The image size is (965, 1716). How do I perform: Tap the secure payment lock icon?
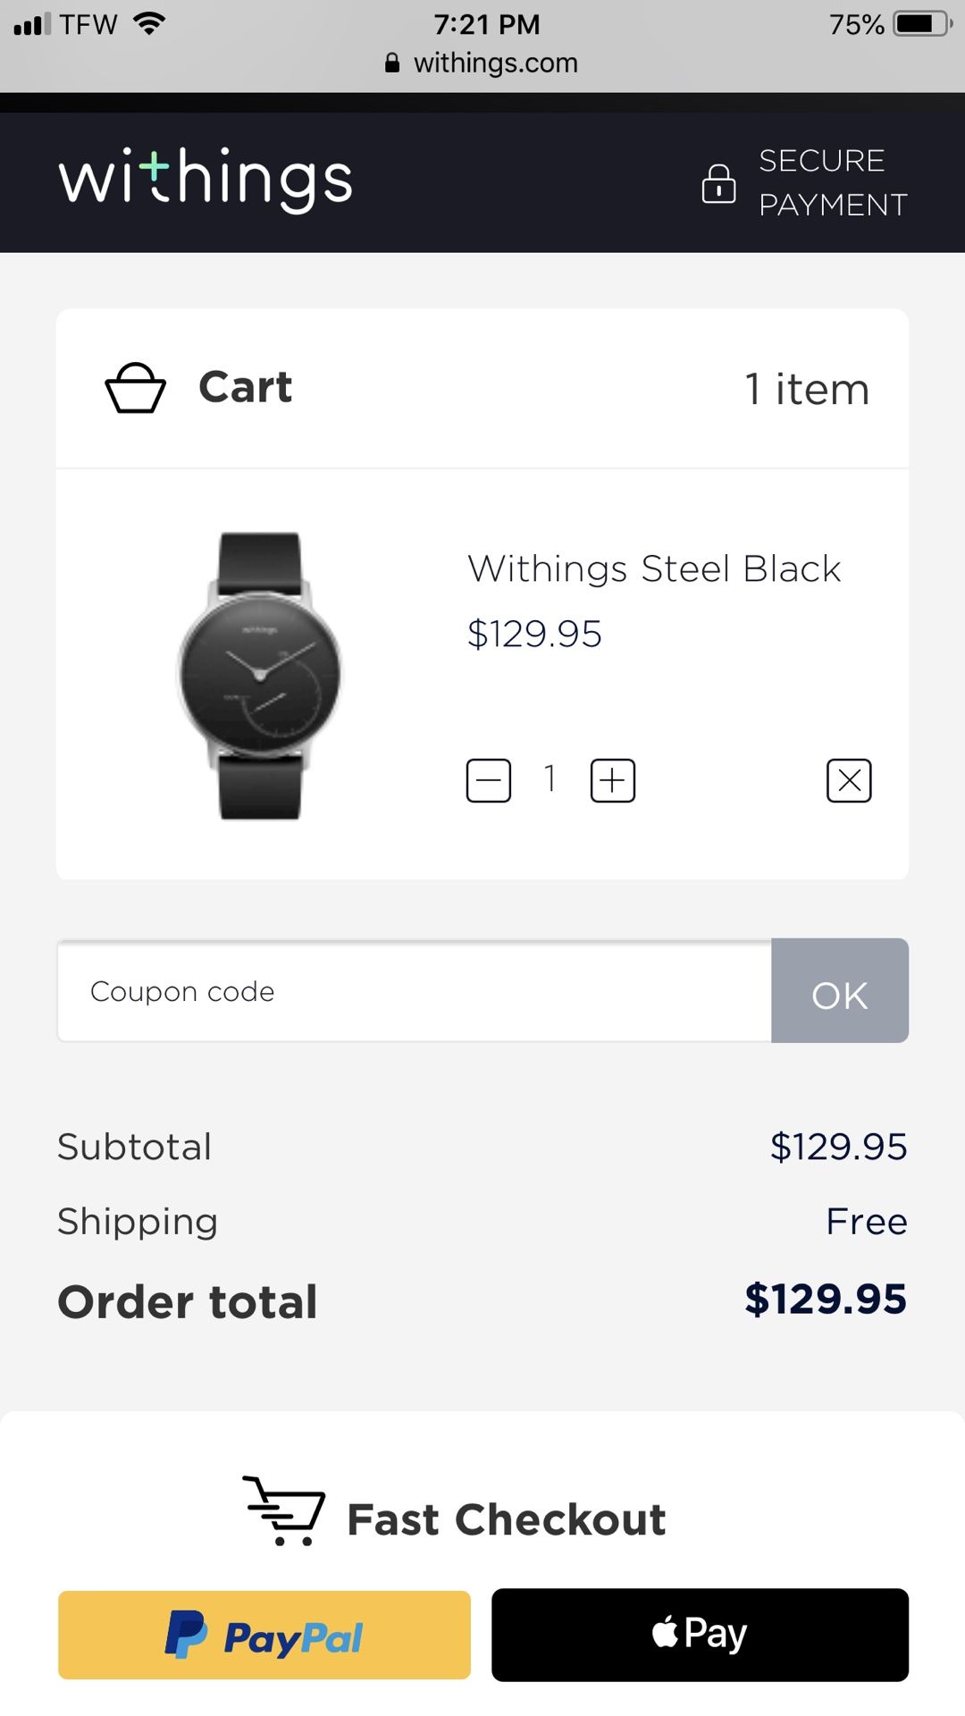718,183
